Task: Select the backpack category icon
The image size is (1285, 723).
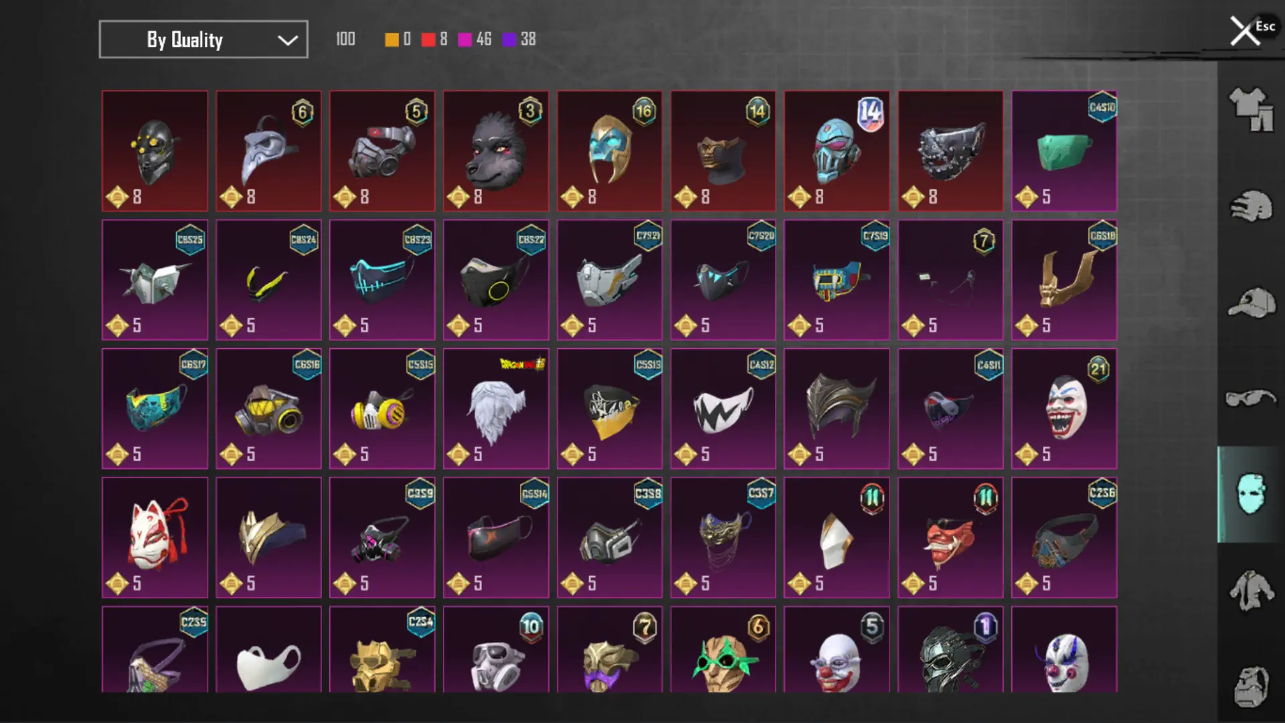Action: click(x=1250, y=686)
